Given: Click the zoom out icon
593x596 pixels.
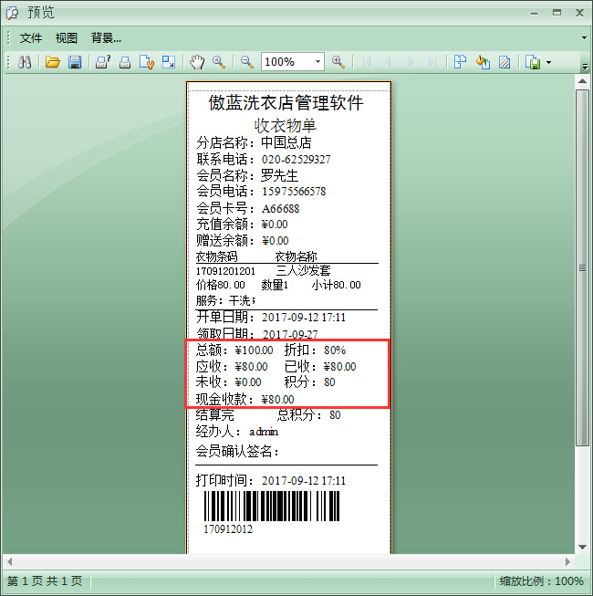Looking at the screenshot, I should tap(246, 62).
